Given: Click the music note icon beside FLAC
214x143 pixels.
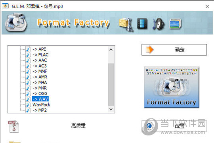Looking at the screenshot, I should (28, 55).
